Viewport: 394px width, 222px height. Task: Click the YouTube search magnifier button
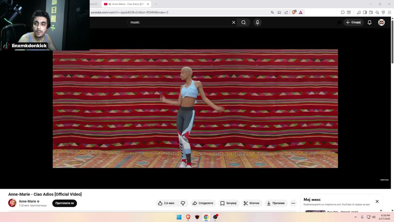(x=243, y=22)
